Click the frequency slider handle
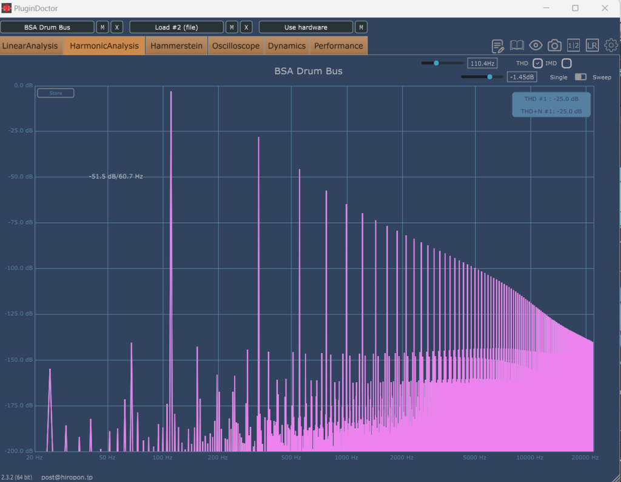 (x=436, y=63)
